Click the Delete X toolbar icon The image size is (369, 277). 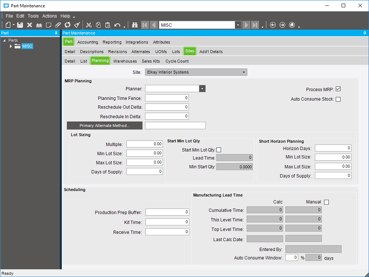pos(30,25)
